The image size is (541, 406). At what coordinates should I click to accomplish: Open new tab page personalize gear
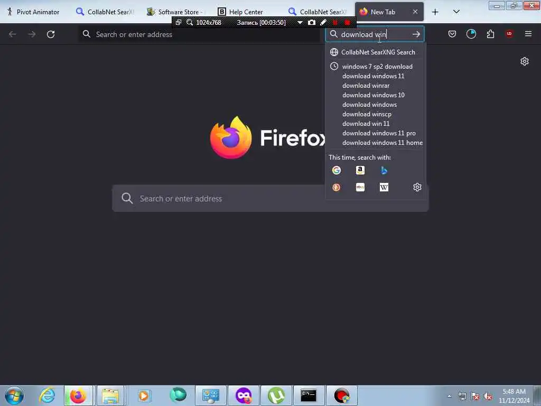click(525, 61)
